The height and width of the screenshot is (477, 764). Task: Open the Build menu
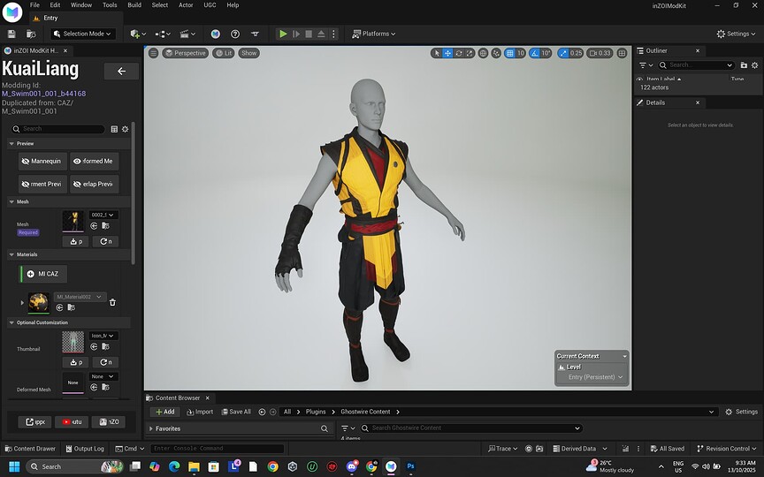[x=134, y=5]
